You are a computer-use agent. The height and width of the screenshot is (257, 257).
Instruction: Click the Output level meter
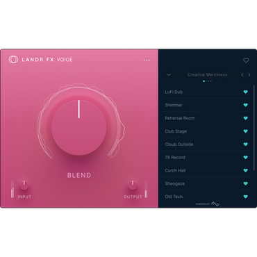[146, 190]
